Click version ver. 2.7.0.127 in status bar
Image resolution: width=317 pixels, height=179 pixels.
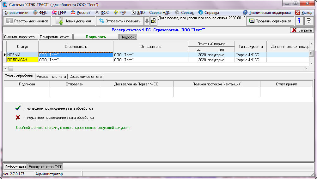(x=14, y=174)
